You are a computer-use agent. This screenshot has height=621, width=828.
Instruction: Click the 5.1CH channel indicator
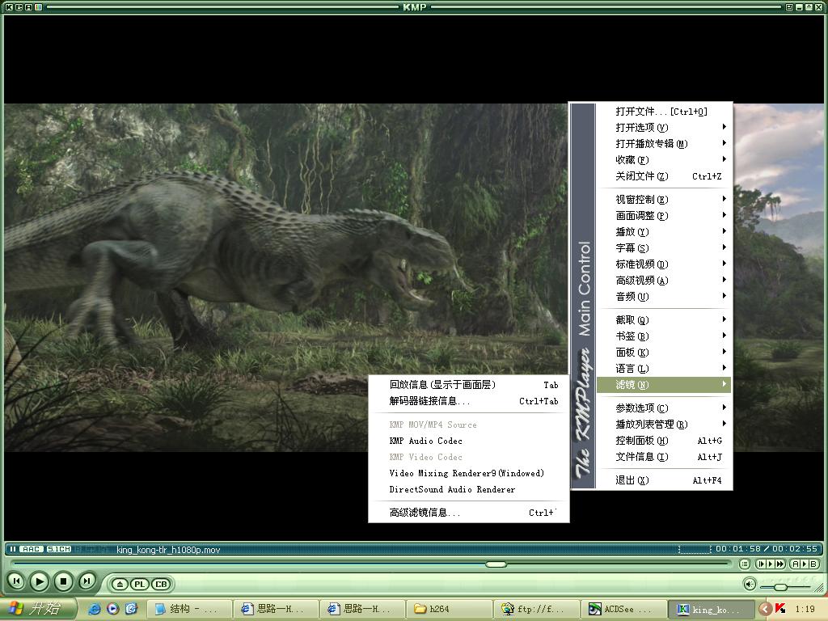(x=58, y=549)
